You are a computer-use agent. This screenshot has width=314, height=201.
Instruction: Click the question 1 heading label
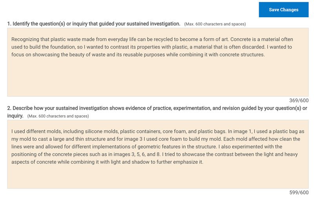click(x=94, y=24)
